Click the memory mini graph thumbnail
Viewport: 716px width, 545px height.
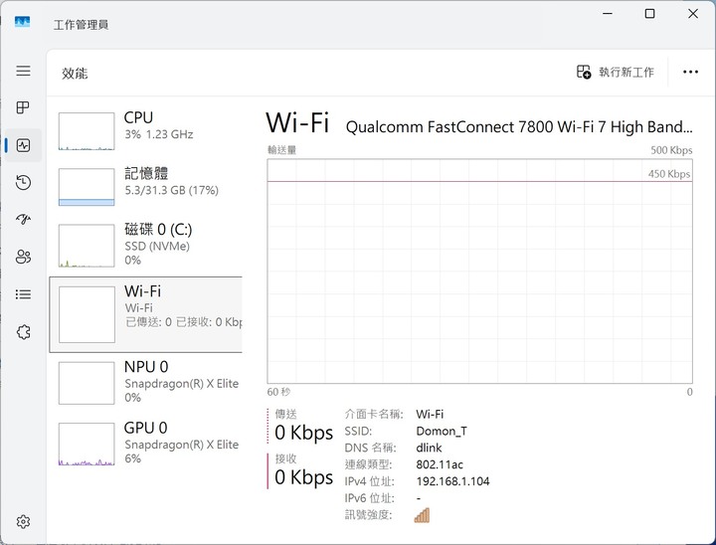(87, 187)
